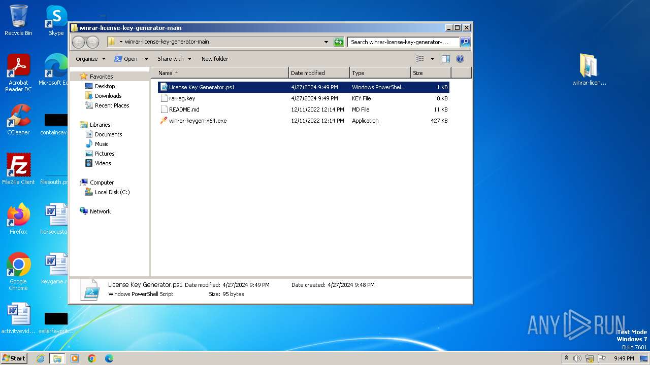Open the media player taskbar icon
The width and height of the screenshot is (650, 365).
pos(75,358)
